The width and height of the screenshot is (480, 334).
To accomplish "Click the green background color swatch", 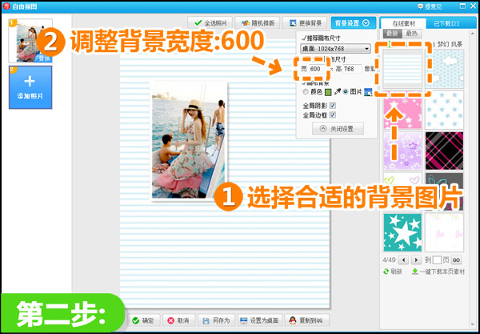I will [x=328, y=92].
